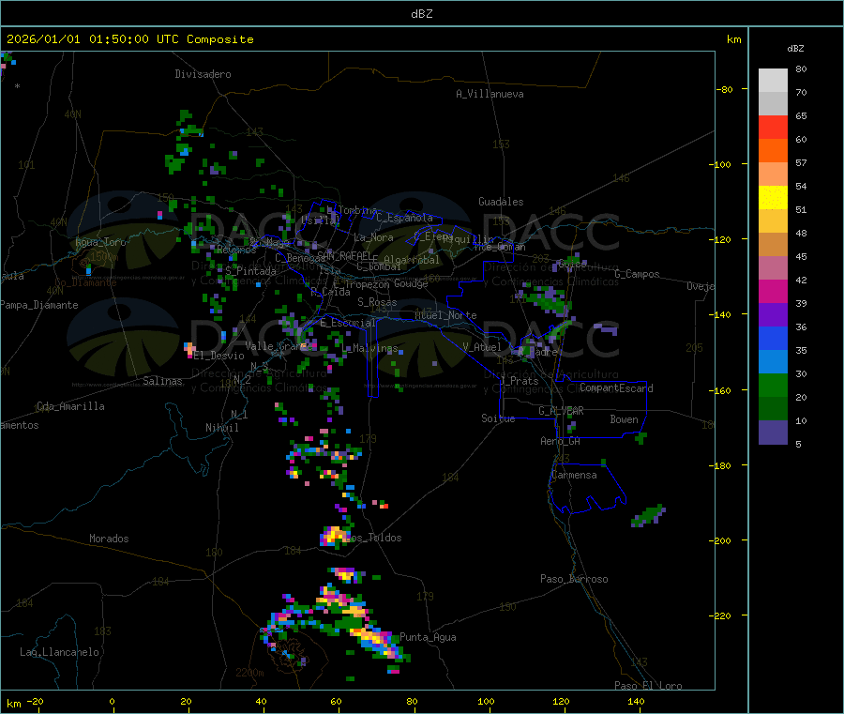Click the 57 value on the dBZ scale
The image size is (844, 714).
pos(801,162)
